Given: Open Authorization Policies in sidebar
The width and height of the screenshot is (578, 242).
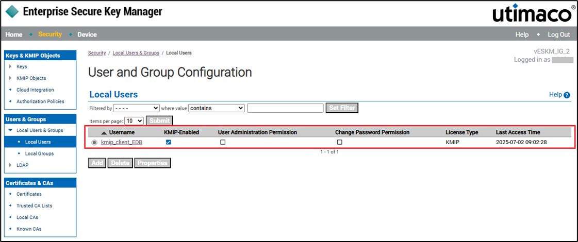Looking at the screenshot, I should pyautogui.click(x=40, y=101).
